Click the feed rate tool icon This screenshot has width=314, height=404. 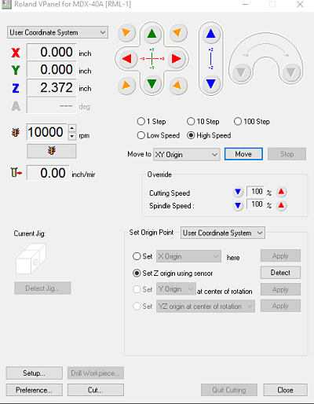[x=16, y=173]
